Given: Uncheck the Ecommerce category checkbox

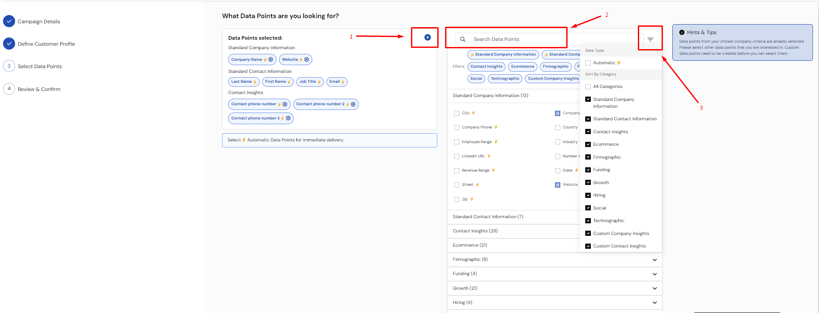Looking at the screenshot, I should 588,144.
